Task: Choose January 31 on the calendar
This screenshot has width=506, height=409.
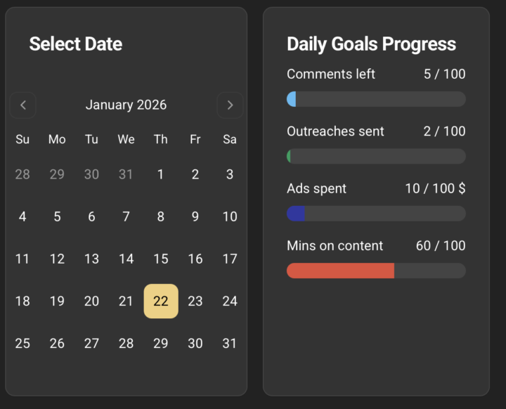Action: 230,344
